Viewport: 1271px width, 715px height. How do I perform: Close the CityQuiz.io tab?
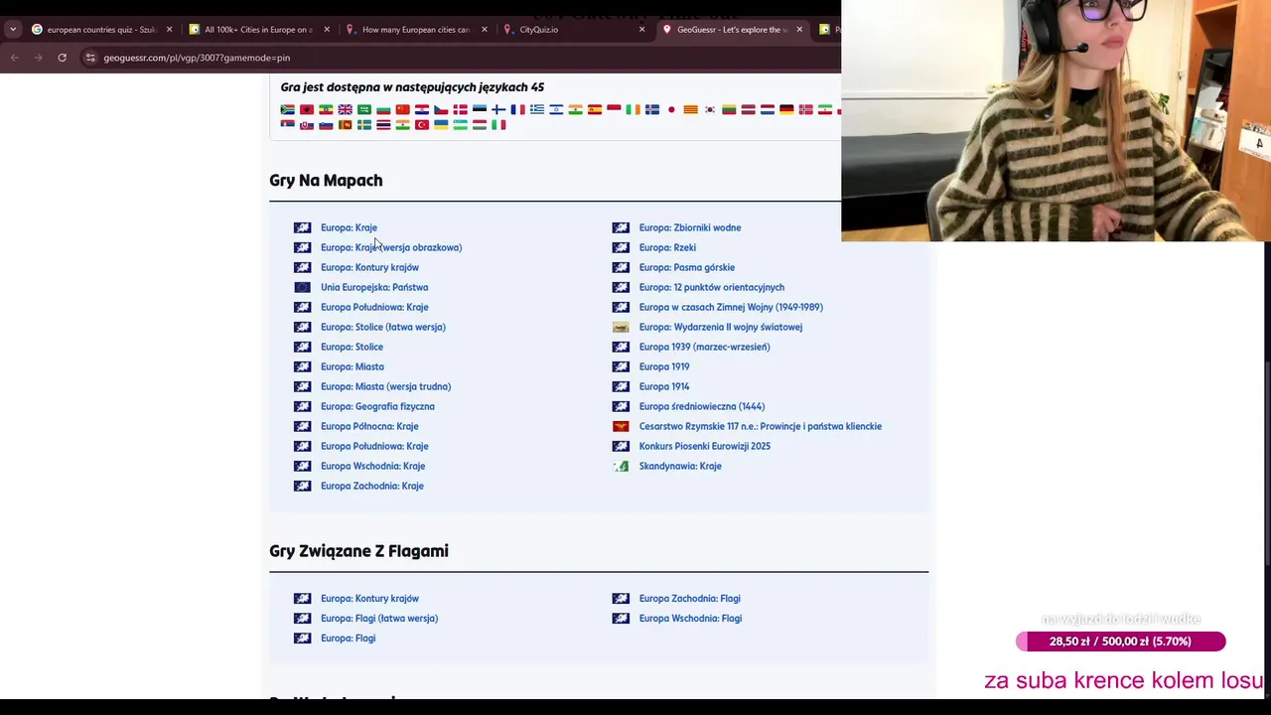[x=641, y=30]
